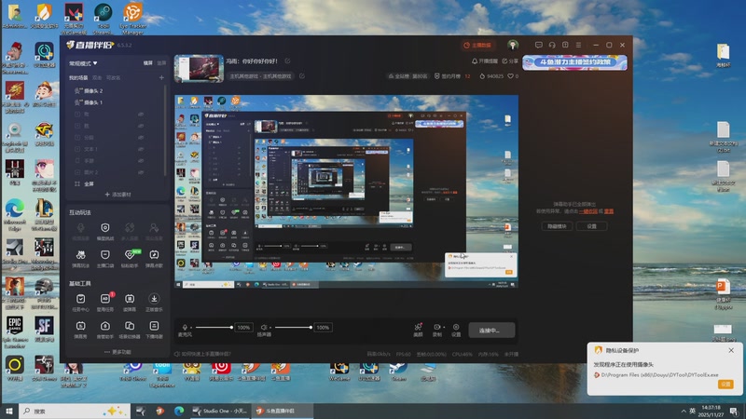The height and width of the screenshot is (419, 746).
Task: Click the shield challenge icon in 互动玩法
Action: click(x=105, y=228)
